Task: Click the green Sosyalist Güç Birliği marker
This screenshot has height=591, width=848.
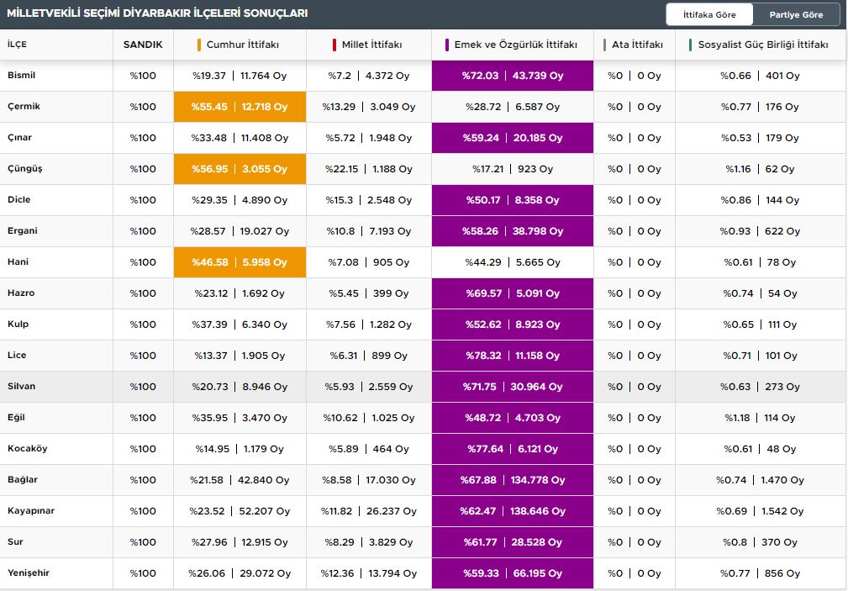Action: 690,45
